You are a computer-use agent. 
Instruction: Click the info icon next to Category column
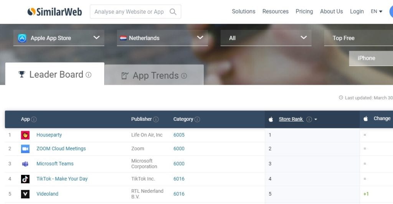tap(197, 119)
